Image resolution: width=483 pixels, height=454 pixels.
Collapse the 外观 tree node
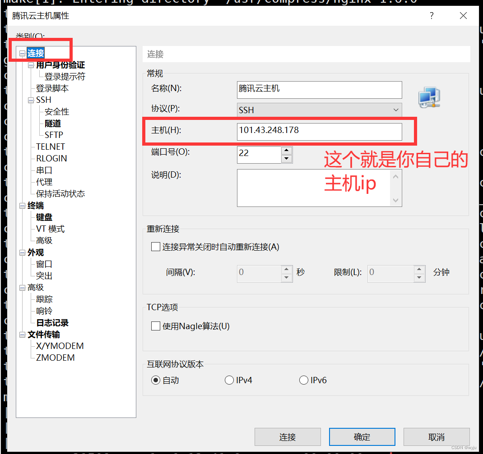click(x=22, y=253)
